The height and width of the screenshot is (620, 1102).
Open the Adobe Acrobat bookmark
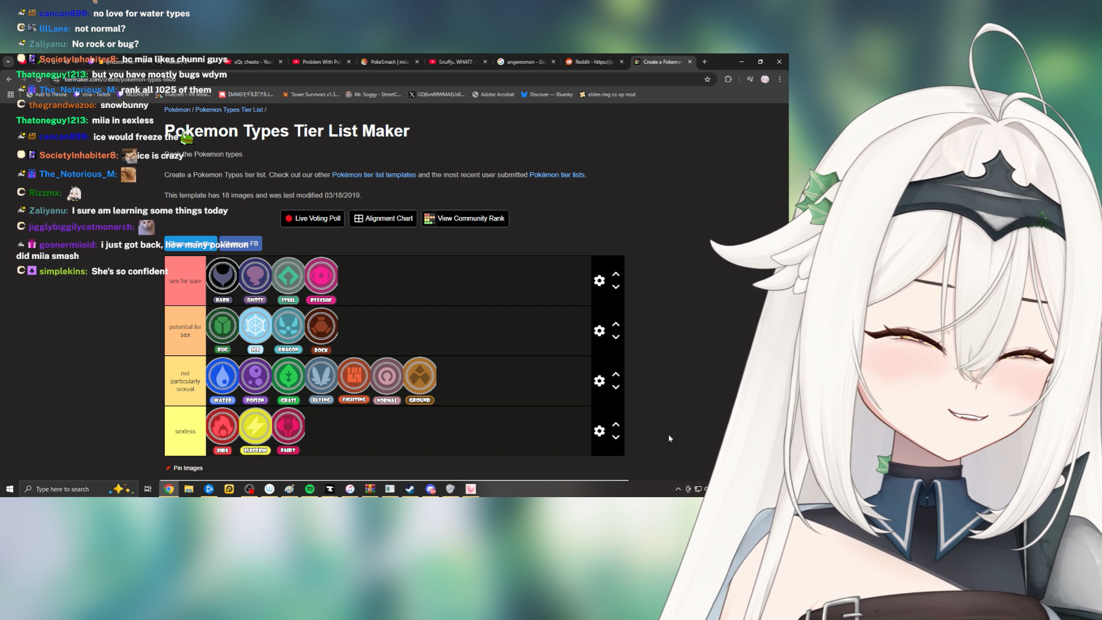pos(493,95)
